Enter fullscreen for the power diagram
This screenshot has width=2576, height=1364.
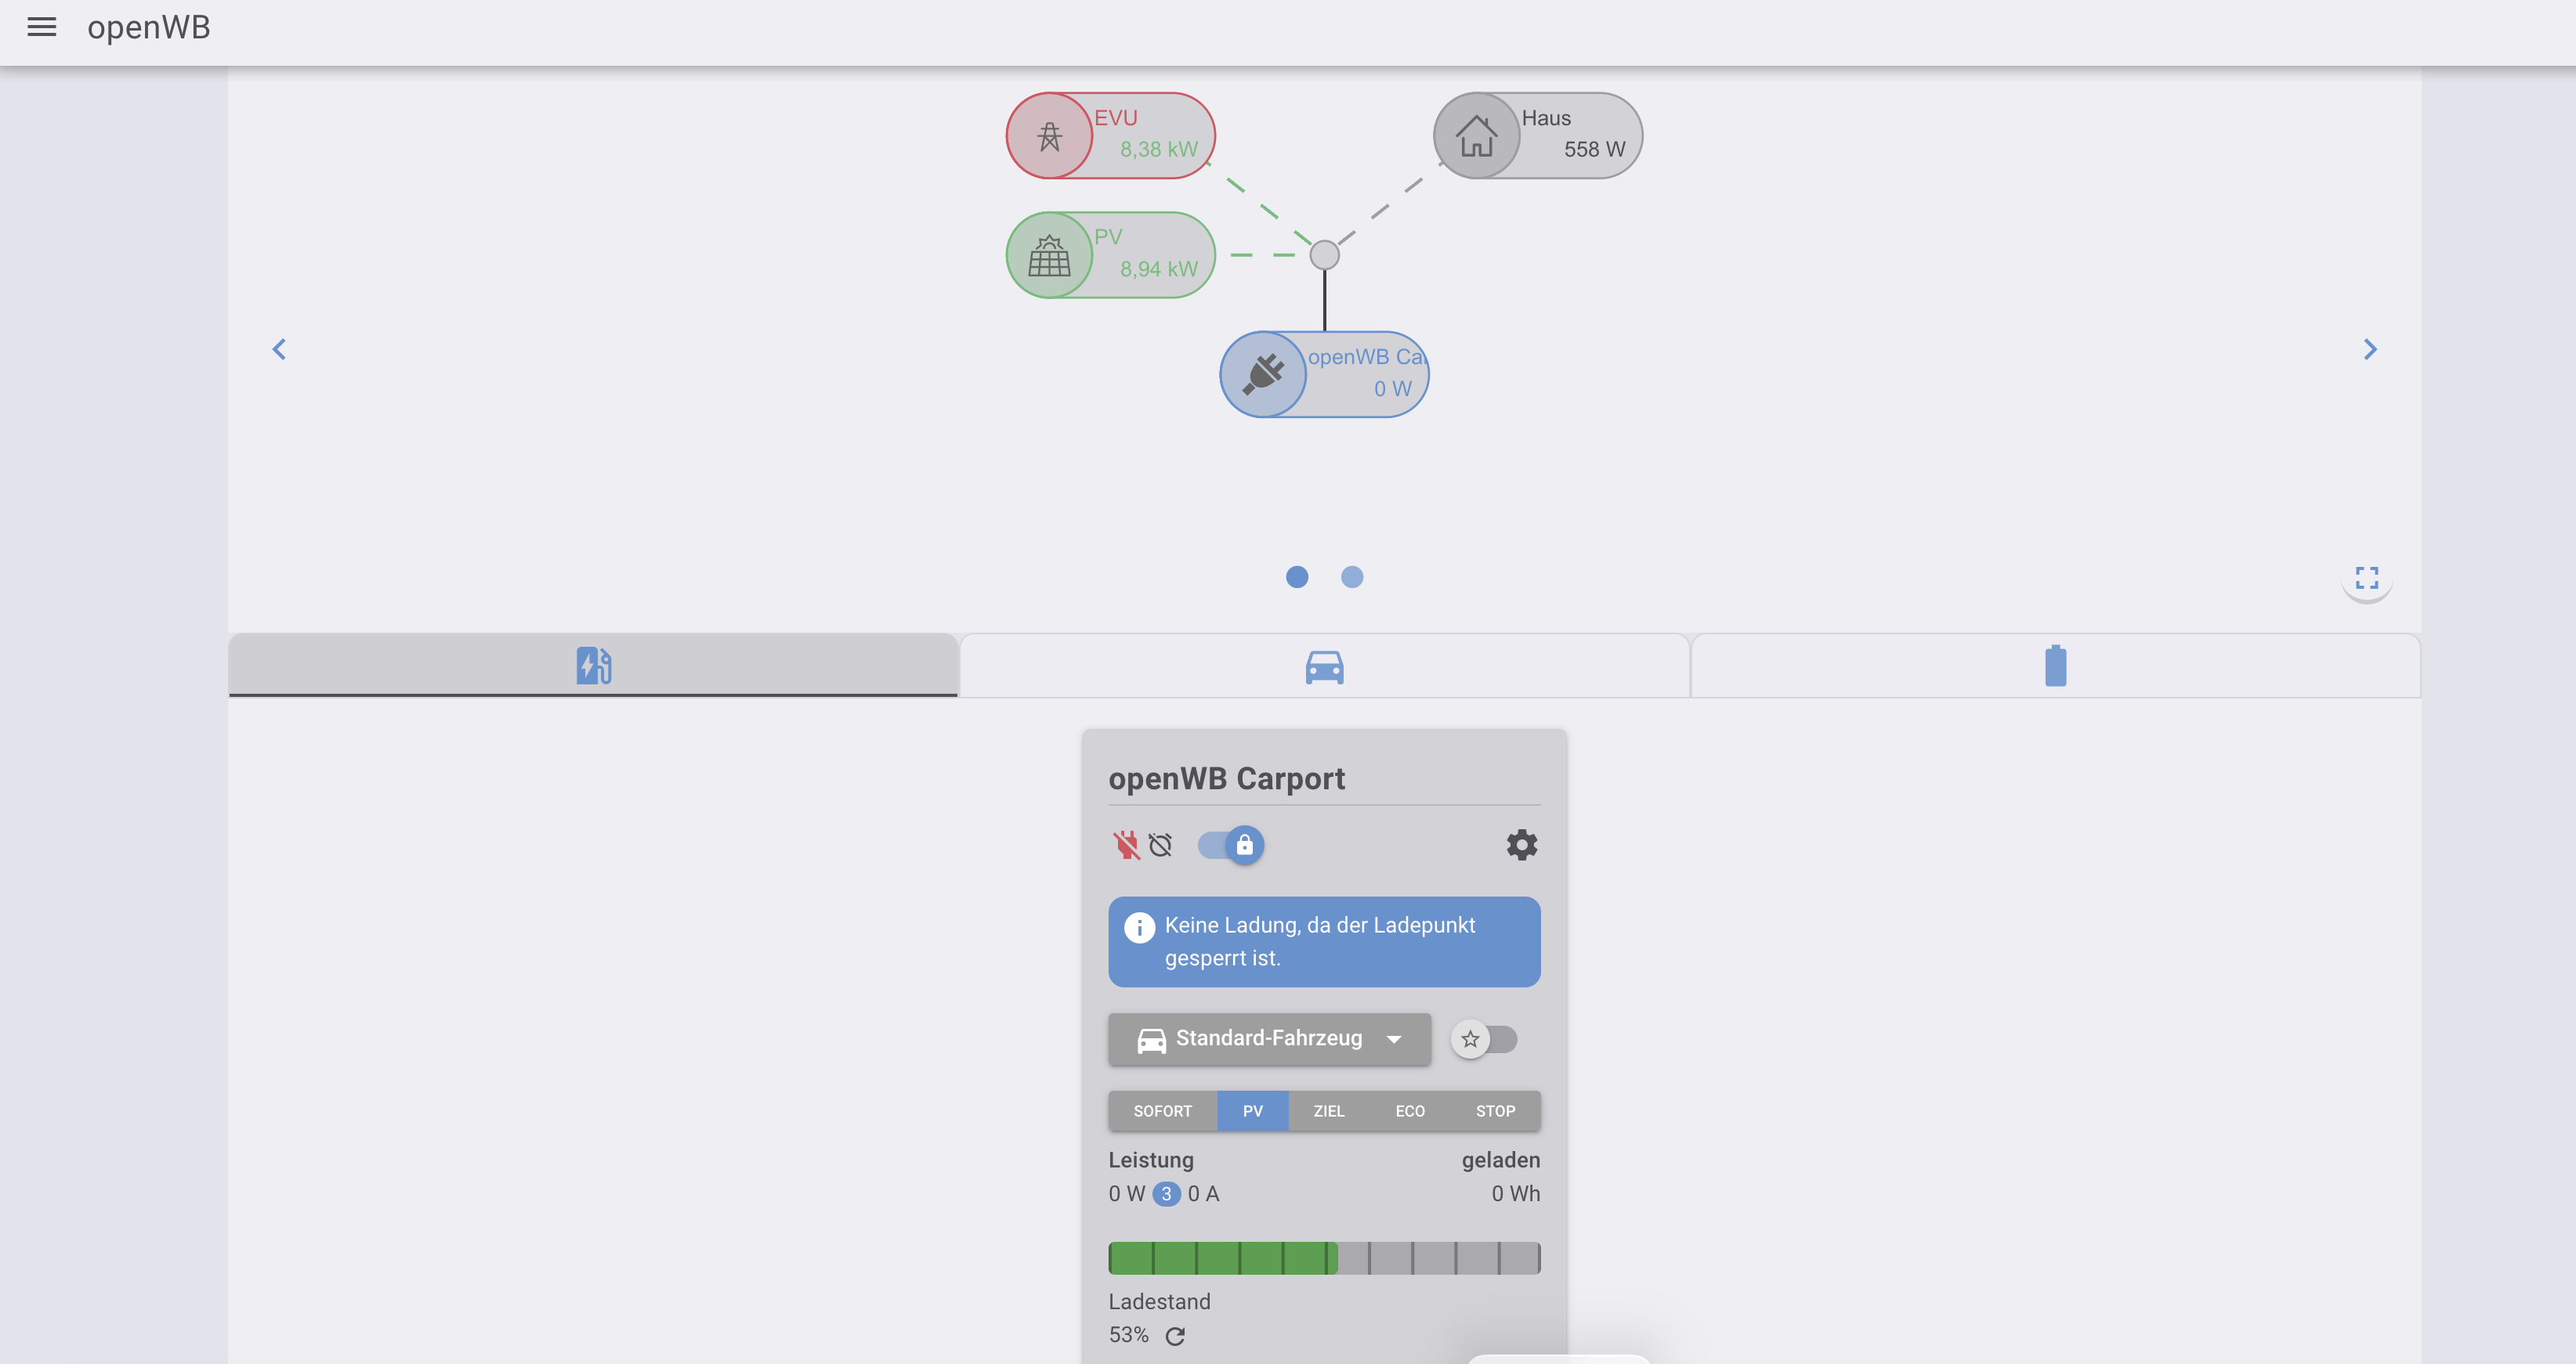(x=2366, y=578)
